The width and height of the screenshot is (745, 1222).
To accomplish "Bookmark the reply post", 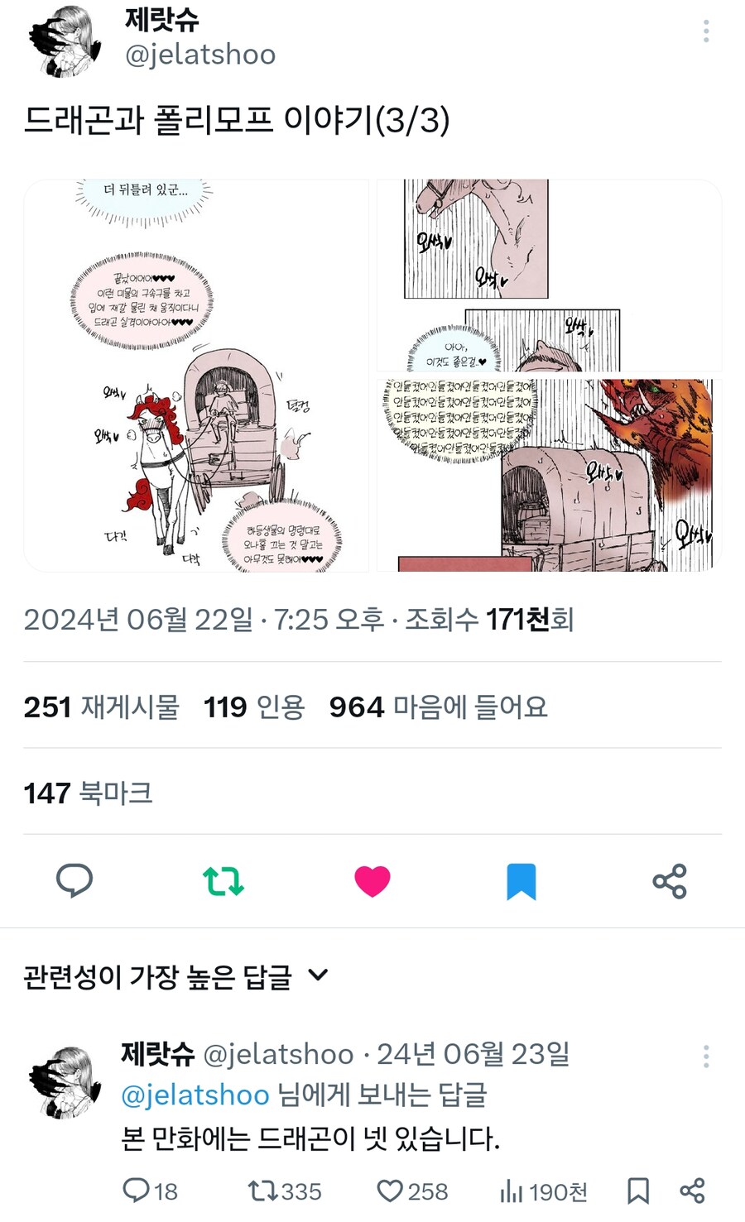I will point(637,1191).
